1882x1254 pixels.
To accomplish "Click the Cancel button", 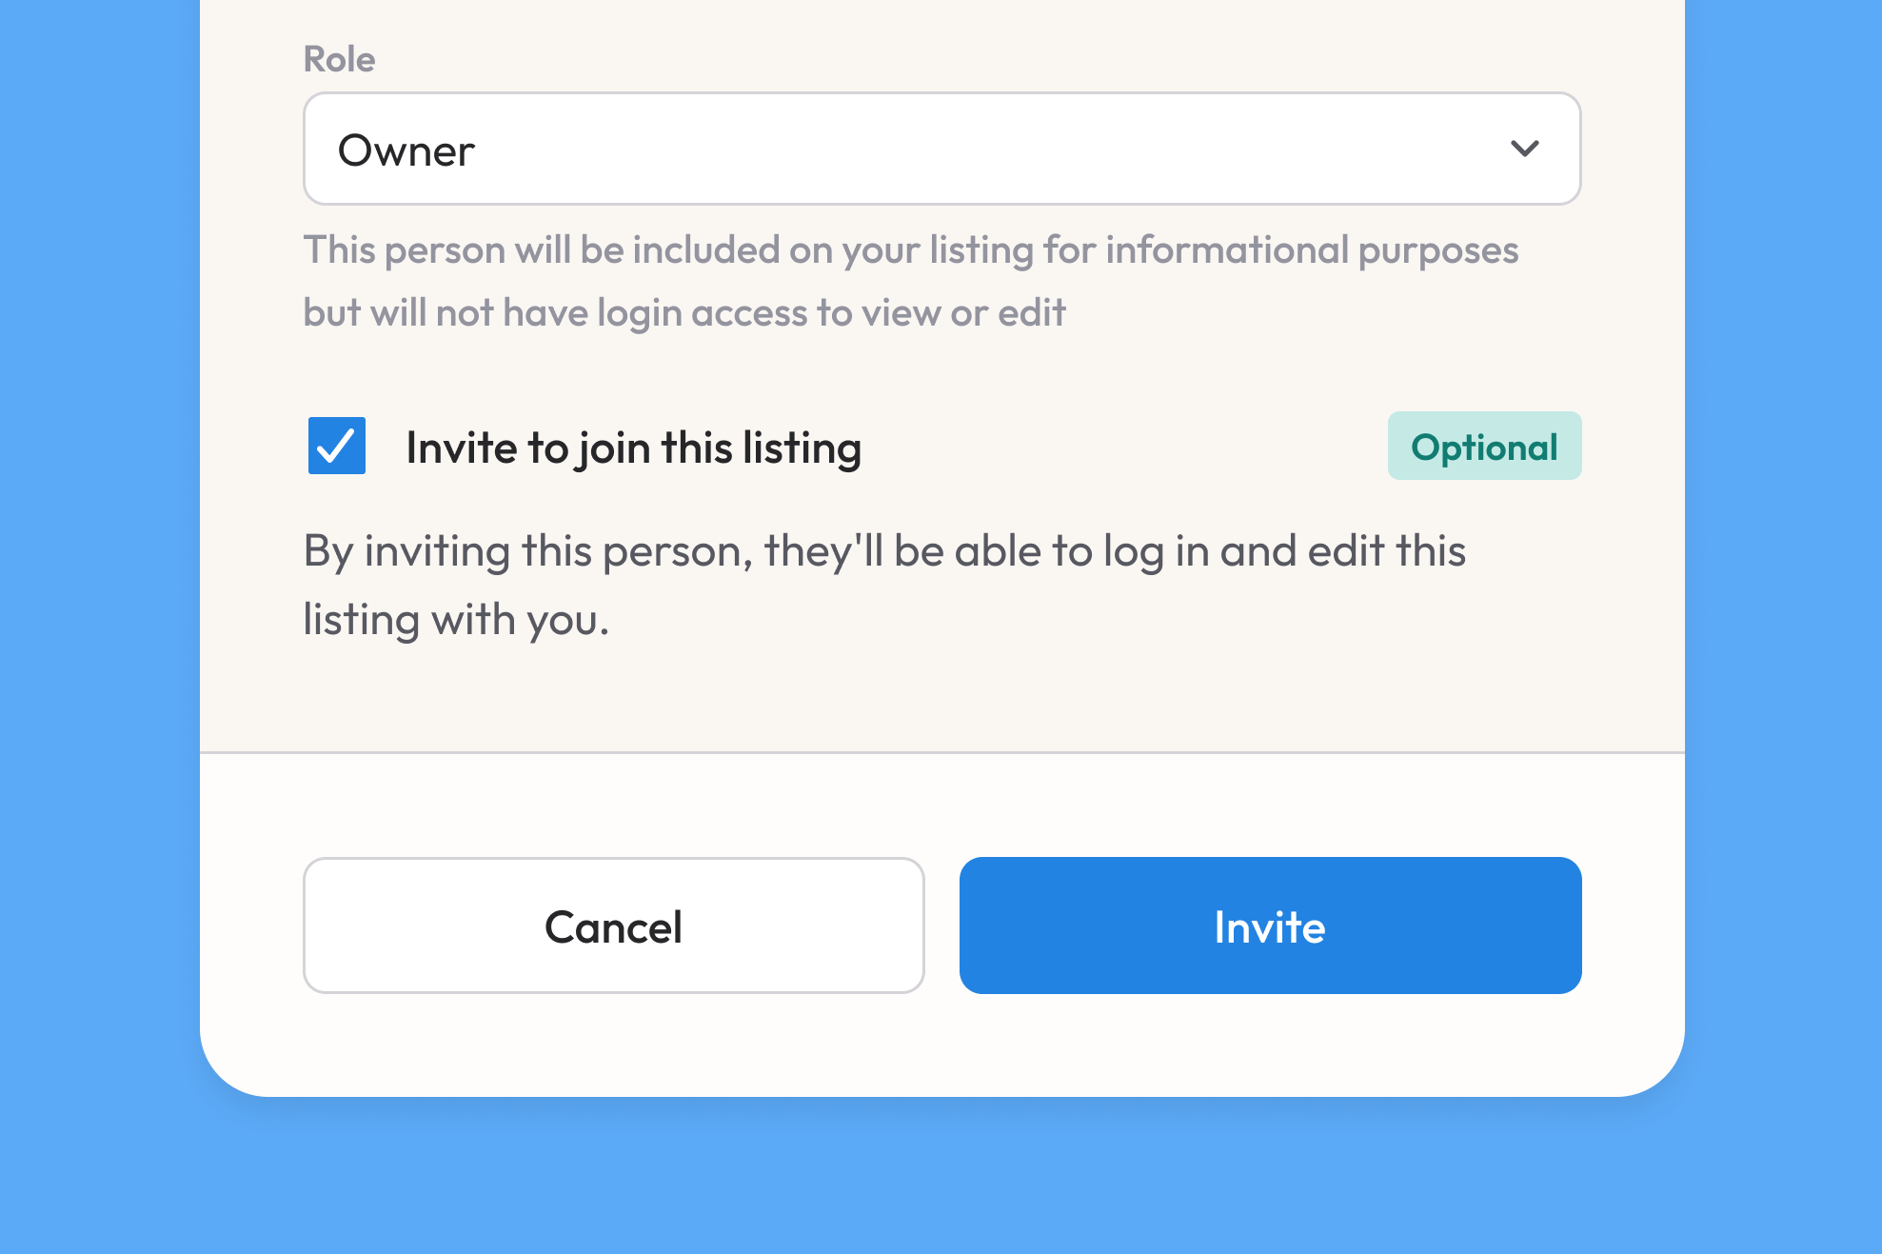I will click(614, 926).
